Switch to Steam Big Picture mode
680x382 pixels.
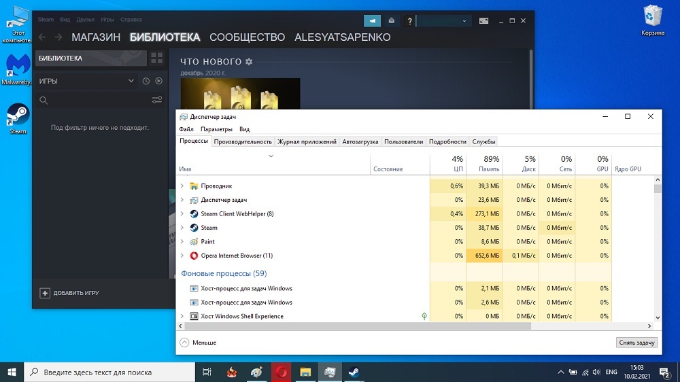click(x=483, y=21)
